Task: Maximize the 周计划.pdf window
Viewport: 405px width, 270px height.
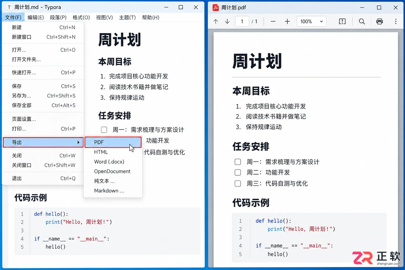Action: click(x=379, y=8)
